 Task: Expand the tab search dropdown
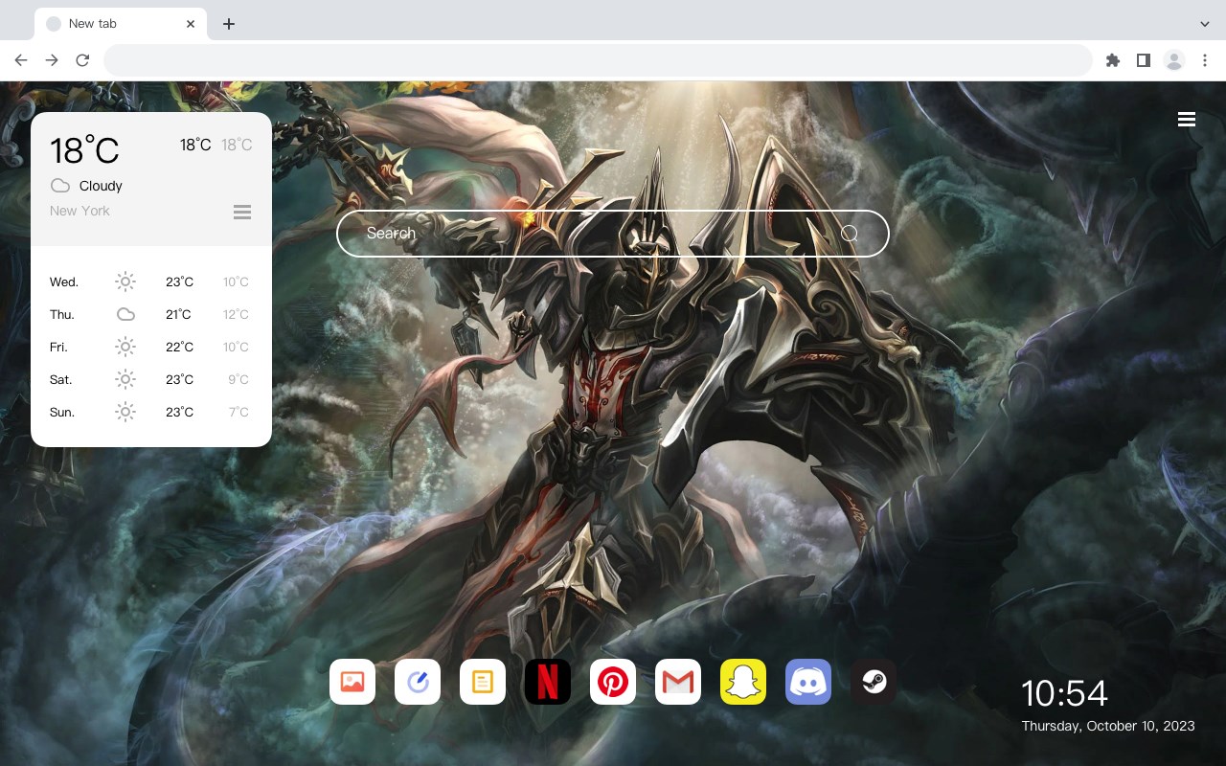1205,24
